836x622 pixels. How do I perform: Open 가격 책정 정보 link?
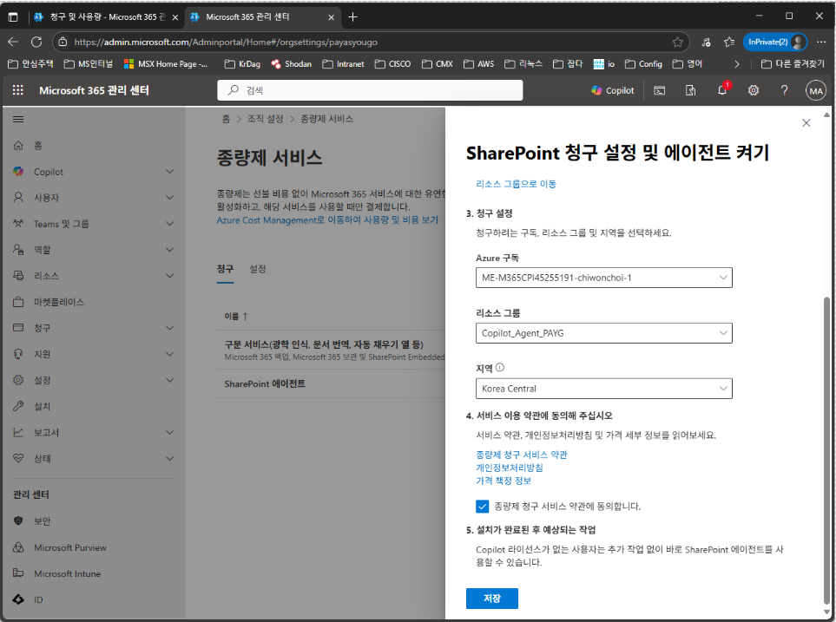[x=504, y=481]
